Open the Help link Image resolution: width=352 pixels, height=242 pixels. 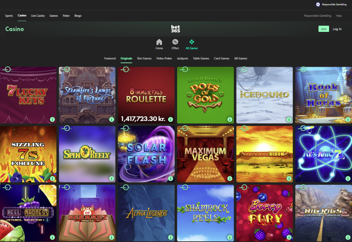pyautogui.click(x=339, y=16)
